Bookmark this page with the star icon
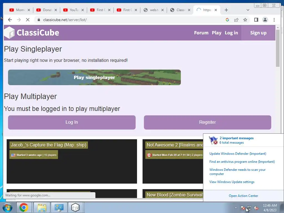Viewport: 284px width, 213px height. (x=245, y=20)
